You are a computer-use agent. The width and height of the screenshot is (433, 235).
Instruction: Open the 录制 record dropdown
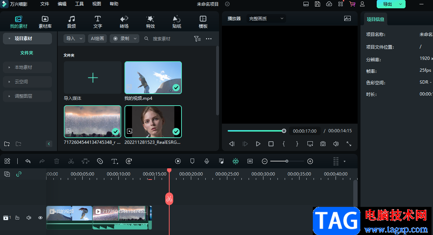124,39
